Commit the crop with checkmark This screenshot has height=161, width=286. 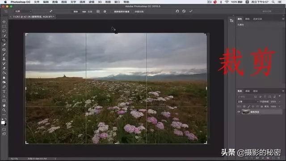191,11
